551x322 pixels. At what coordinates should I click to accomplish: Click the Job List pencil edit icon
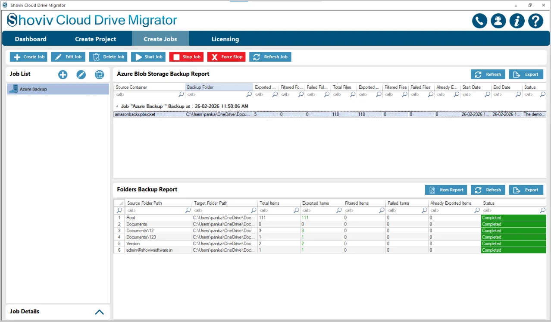click(81, 75)
